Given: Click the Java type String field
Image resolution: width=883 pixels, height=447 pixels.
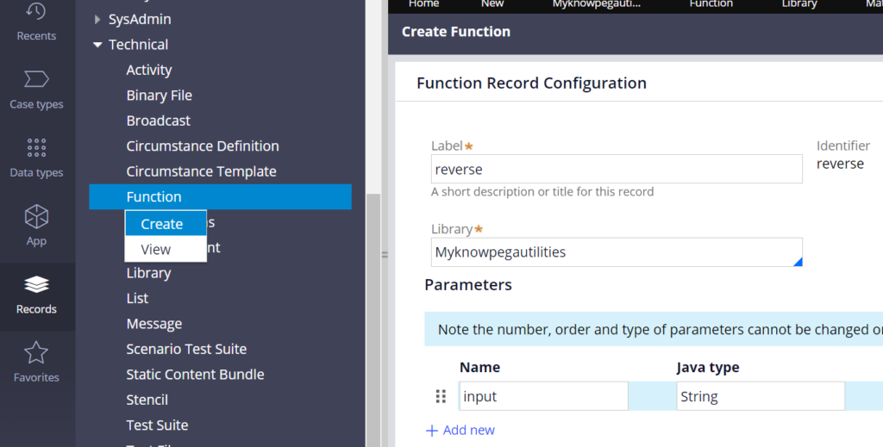Looking at the screenshot, I should tap(761, 396).
